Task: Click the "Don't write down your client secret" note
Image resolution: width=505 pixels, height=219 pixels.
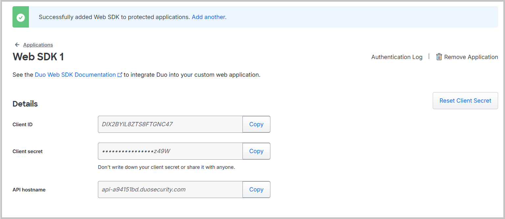Action: (x=167, y=167)
